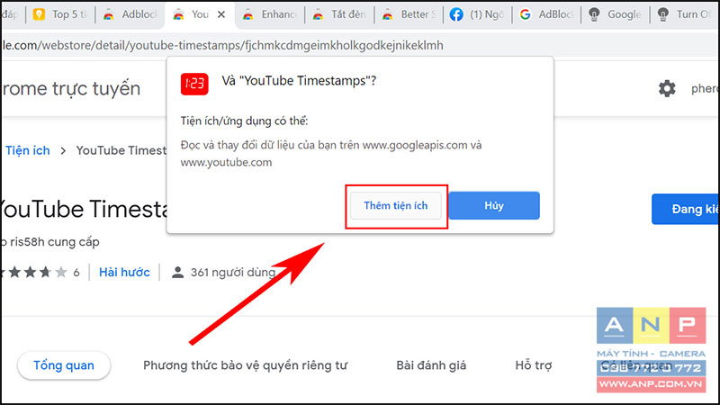The height and width of the screenshot is (405, 720).
Task: Click the extension title 'YouTube Timesta'
Action: tap(84, 209)
